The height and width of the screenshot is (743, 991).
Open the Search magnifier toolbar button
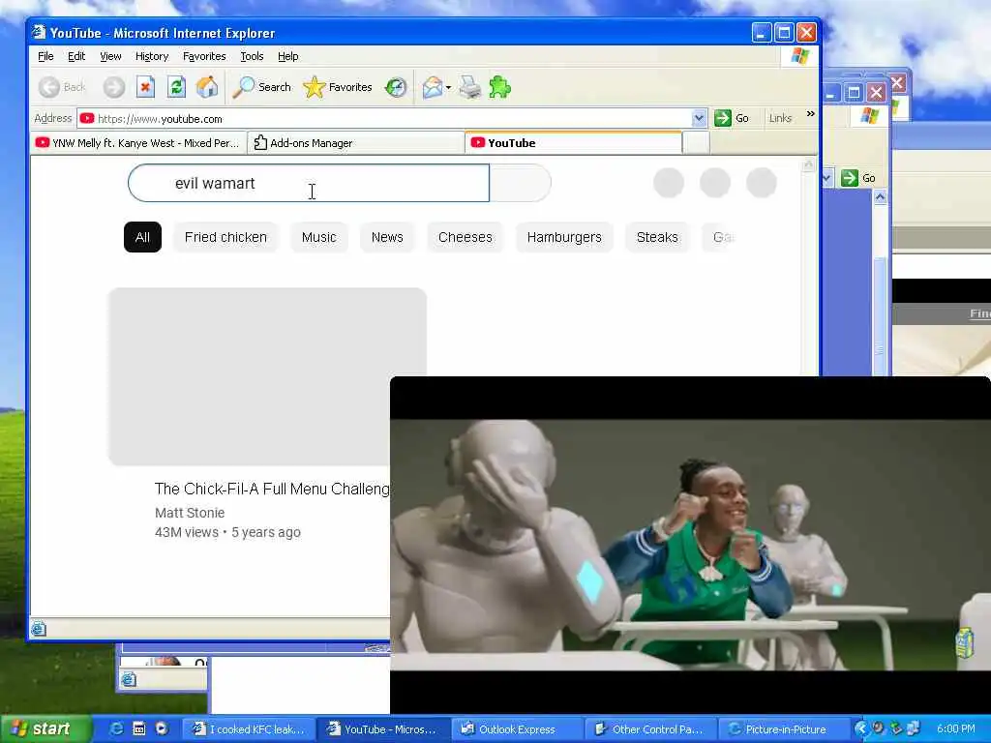(261, 87)
